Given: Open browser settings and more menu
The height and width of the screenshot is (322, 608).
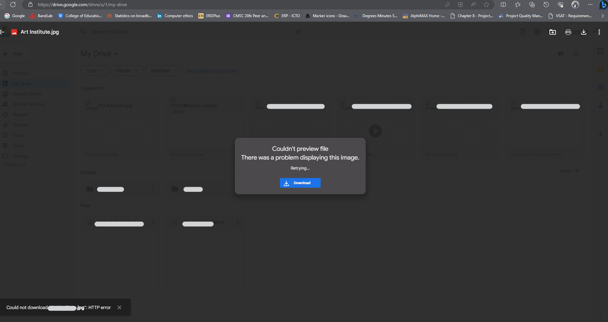Looking at the screenshot, I should 590,5.
